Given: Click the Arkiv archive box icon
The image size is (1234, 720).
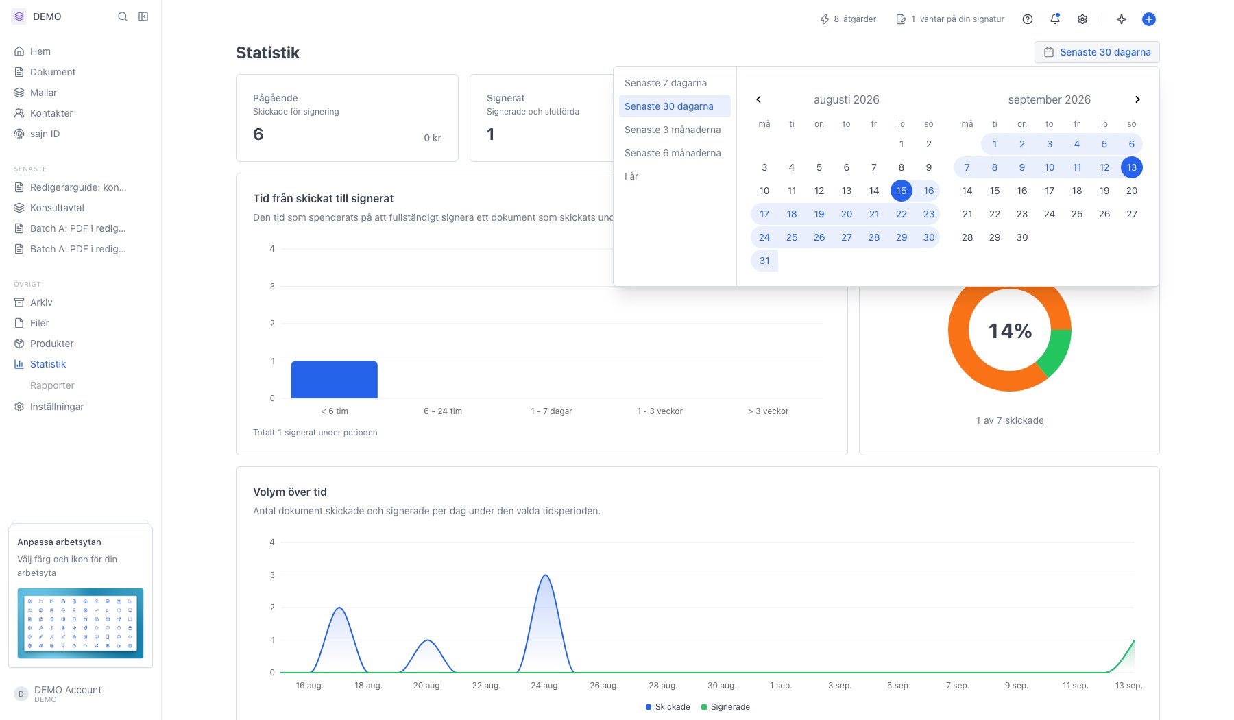Looking at the screenshot, I should (19, 302).
